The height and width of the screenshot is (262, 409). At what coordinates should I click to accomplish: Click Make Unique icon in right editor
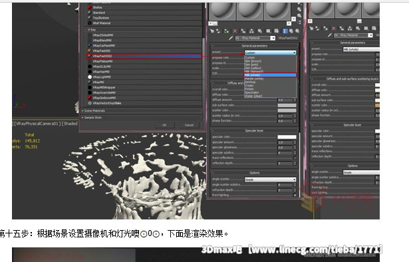pyautogui.click(x=350, y=29)
